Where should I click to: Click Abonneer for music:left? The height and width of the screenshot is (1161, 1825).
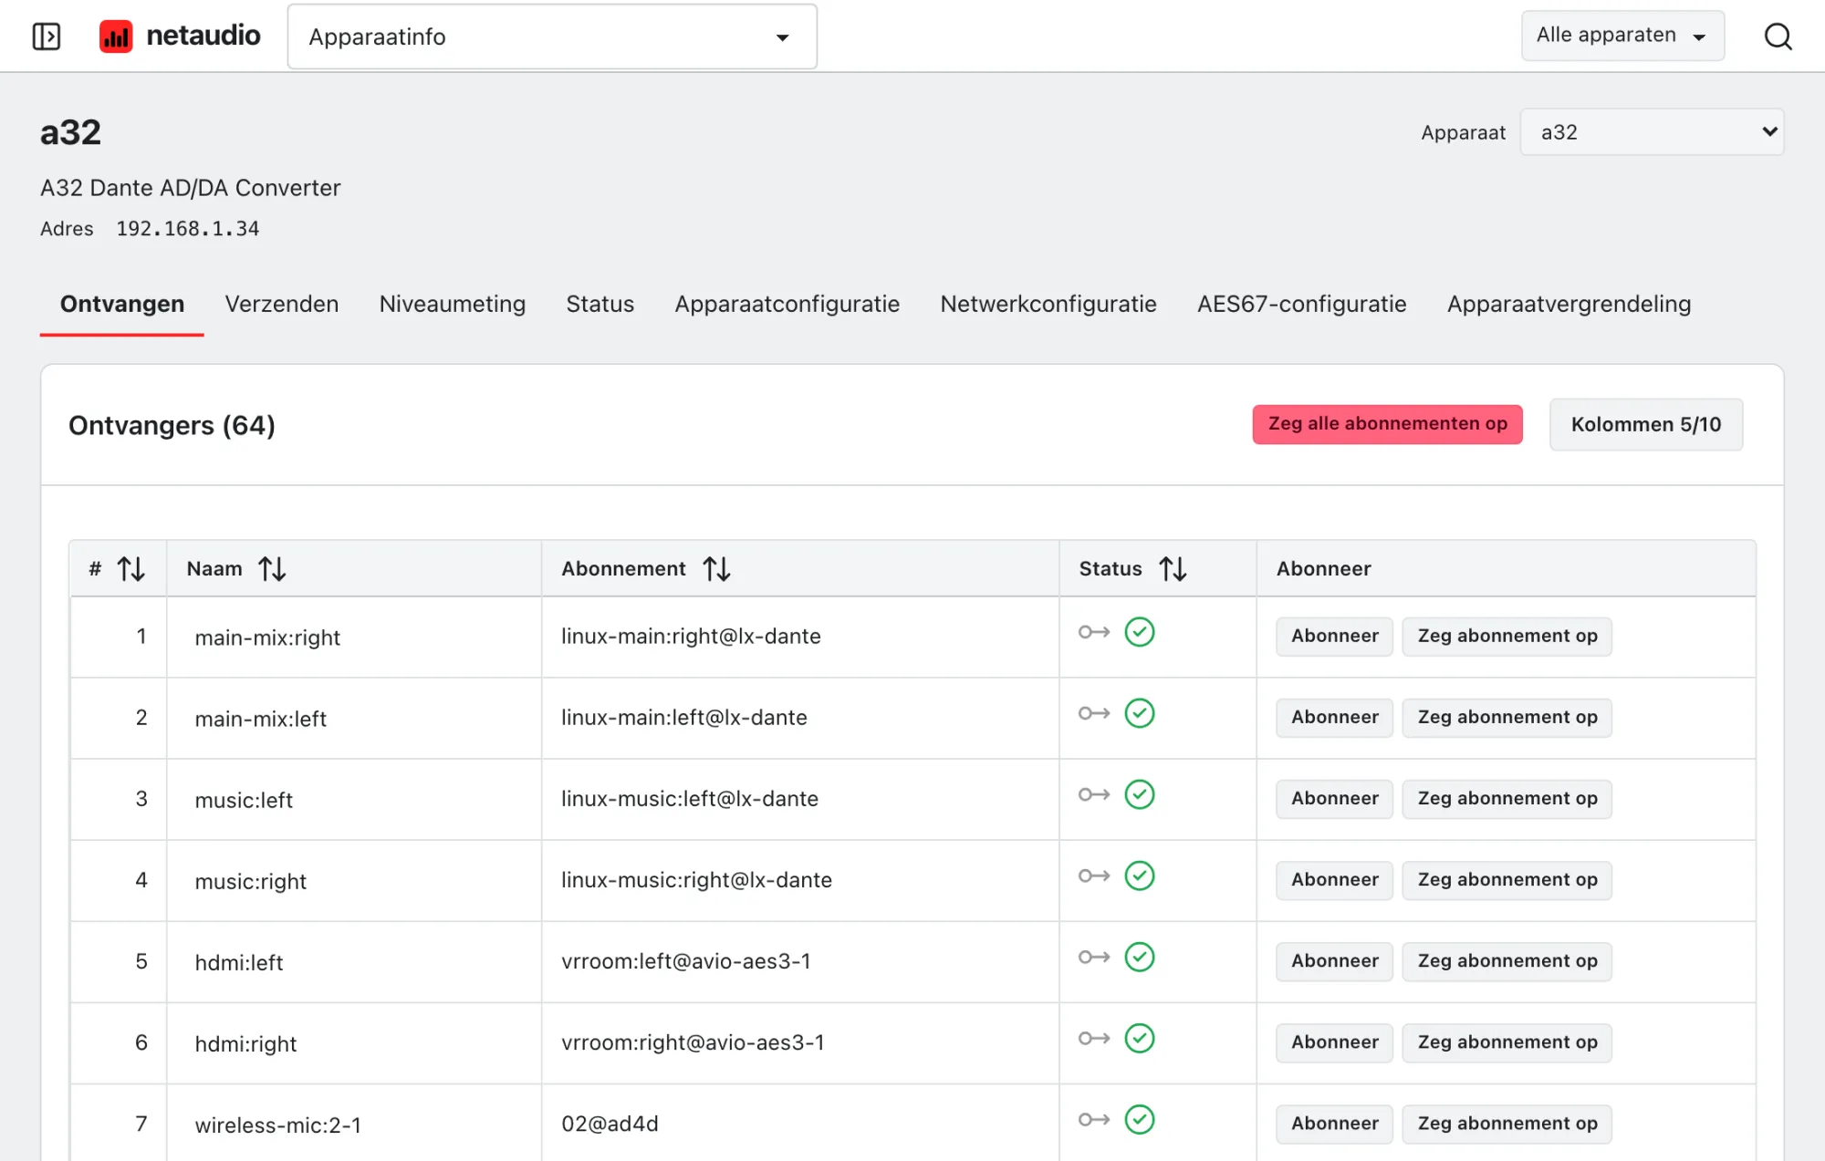tap(1334, 798)
